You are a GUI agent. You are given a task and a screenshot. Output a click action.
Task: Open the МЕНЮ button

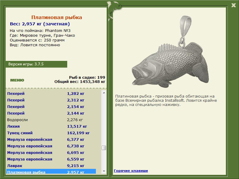click(x=17, y=80)
